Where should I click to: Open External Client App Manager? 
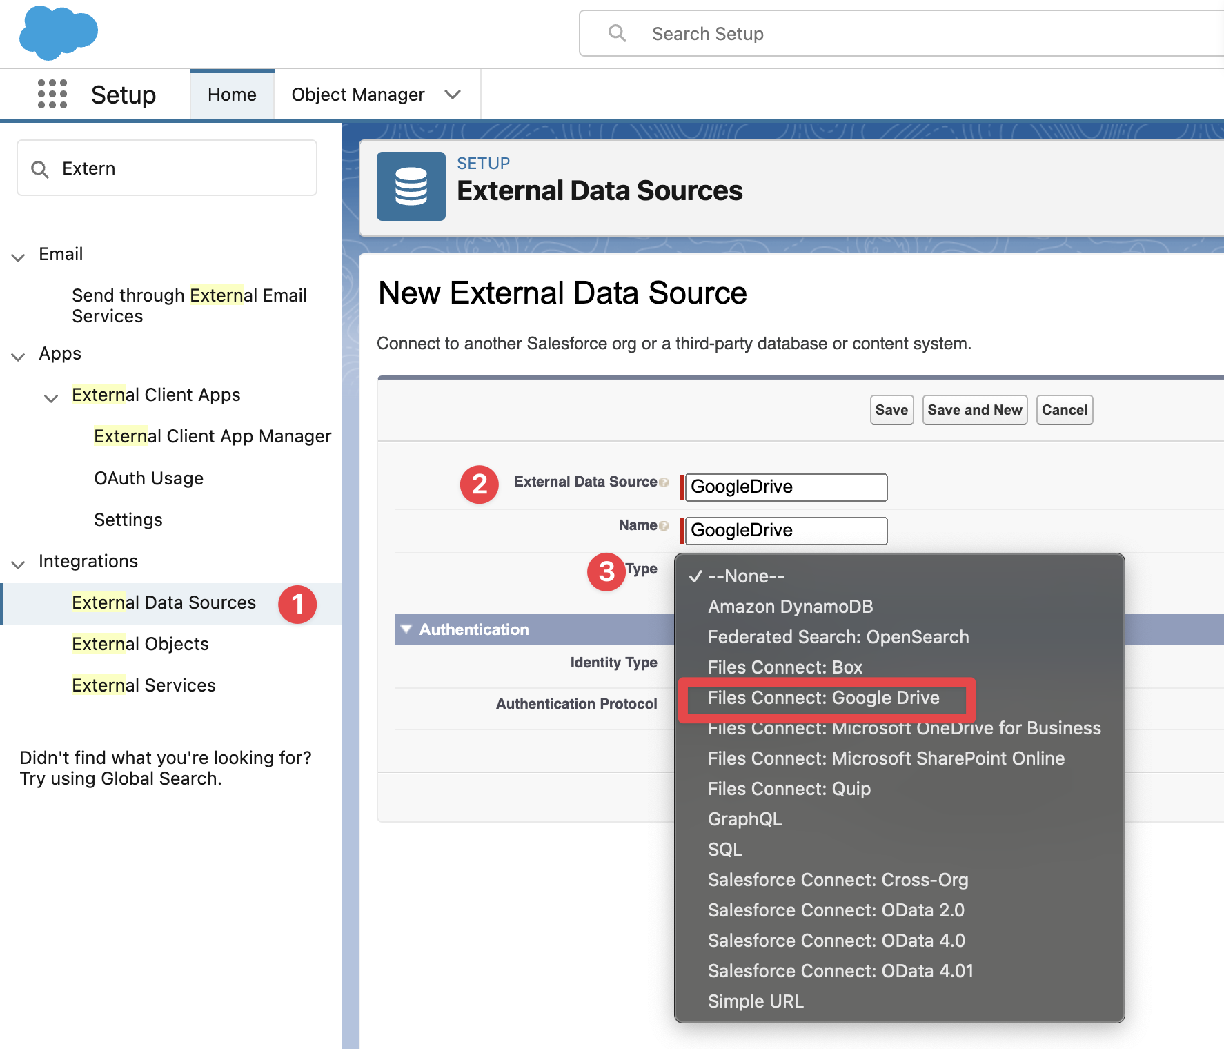pyautogui.click(x=212, y=435)
